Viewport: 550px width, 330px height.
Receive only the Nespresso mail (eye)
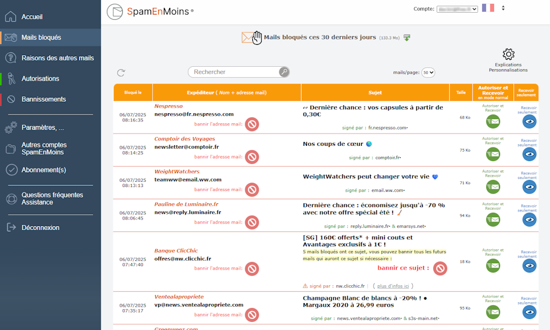[529, 121]
